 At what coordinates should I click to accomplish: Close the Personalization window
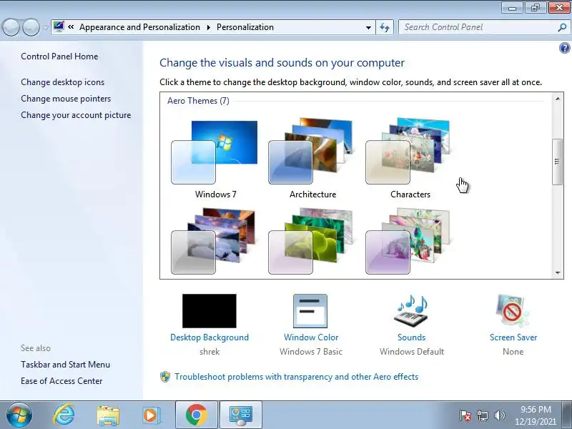pos(559,7)
